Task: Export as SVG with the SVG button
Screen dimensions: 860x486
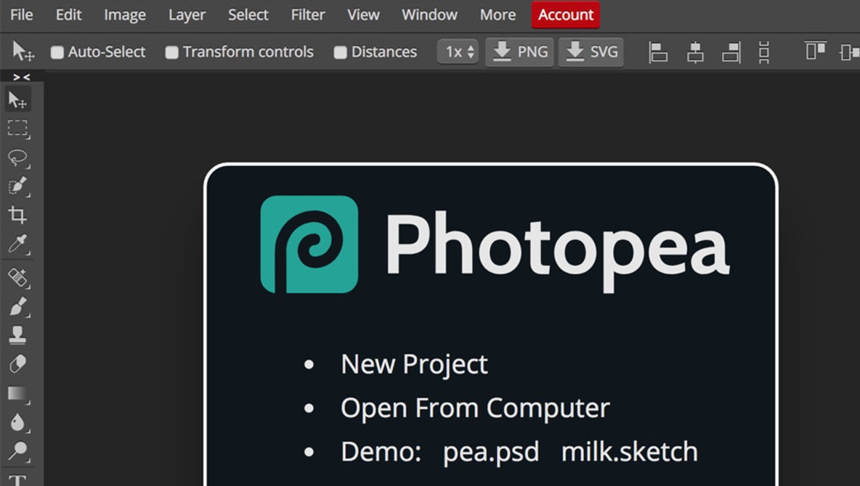Action: coord(591,52)
